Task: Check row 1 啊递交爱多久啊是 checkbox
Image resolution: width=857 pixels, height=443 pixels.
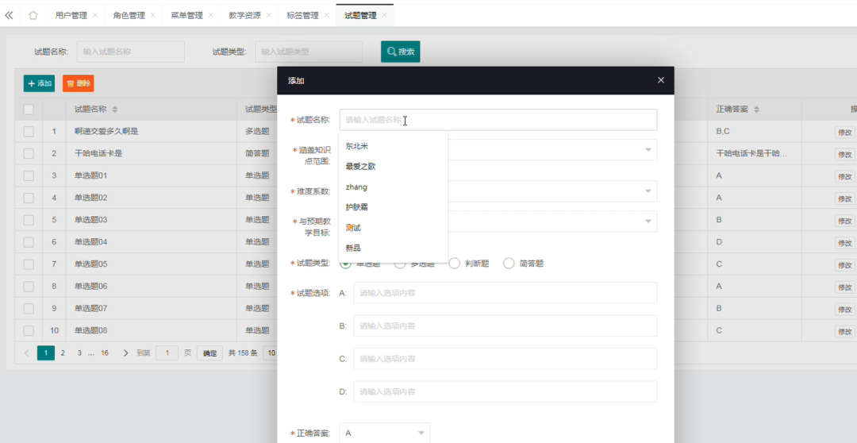Action: click(x=29, y=131)
